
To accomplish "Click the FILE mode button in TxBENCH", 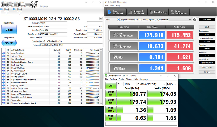I will click(x=207, y=20).
